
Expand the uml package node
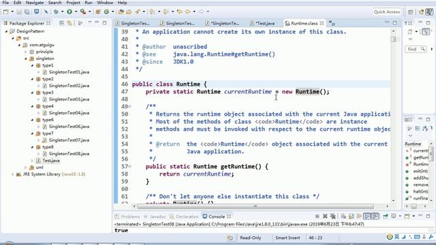26,167
